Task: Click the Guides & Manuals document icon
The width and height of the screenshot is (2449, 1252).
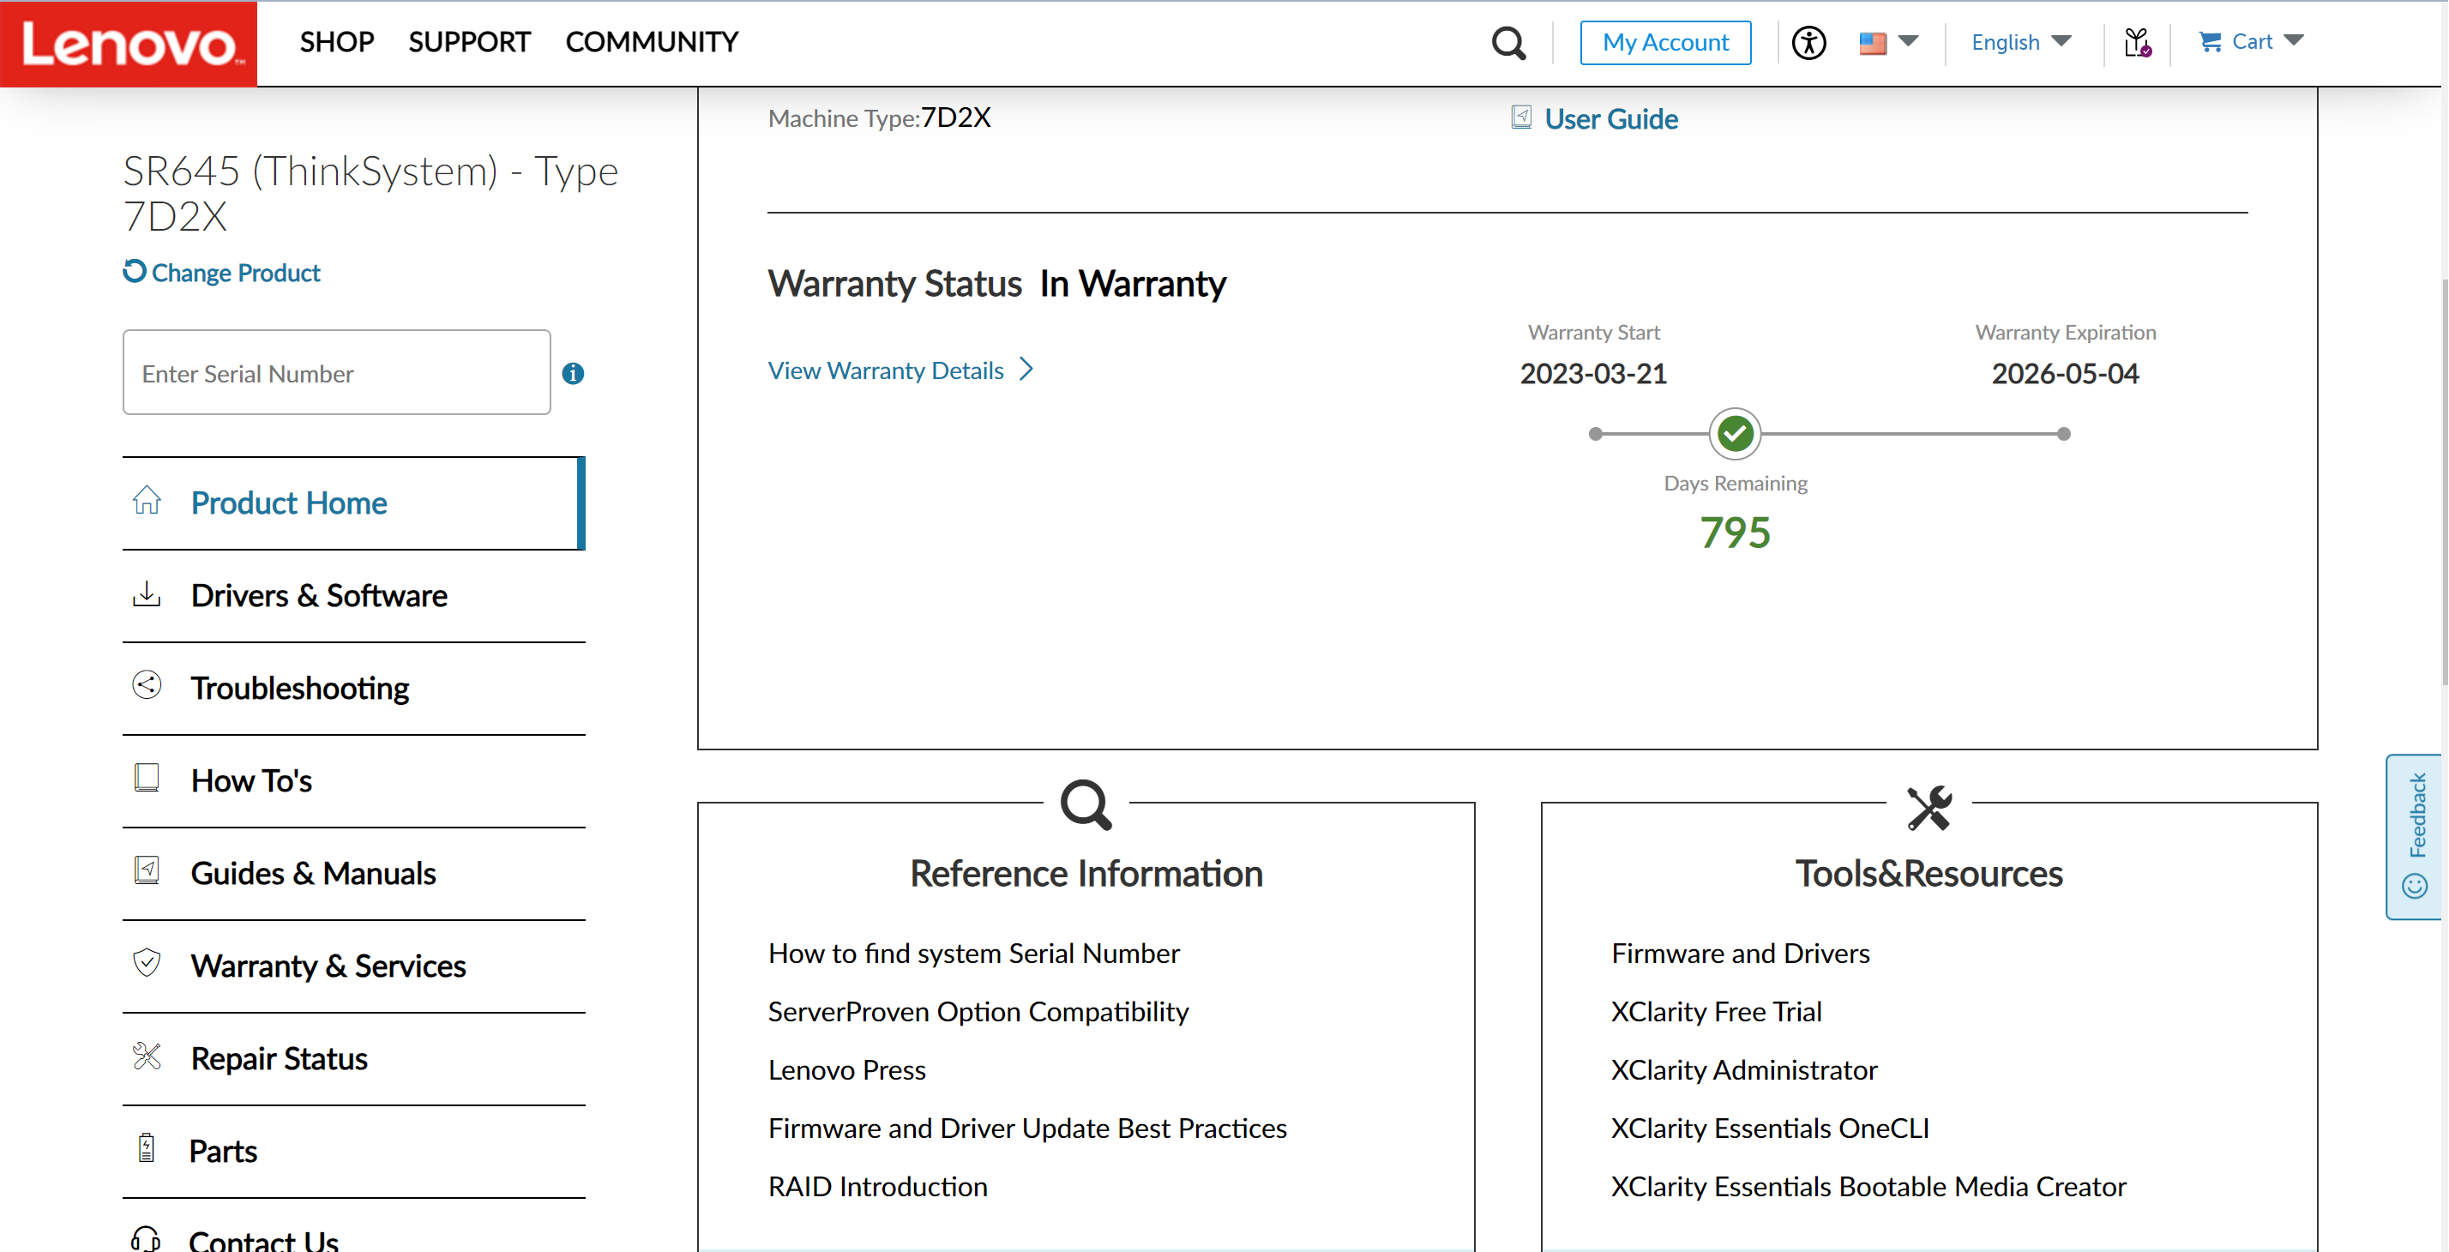Action: (x=147, y=870)
